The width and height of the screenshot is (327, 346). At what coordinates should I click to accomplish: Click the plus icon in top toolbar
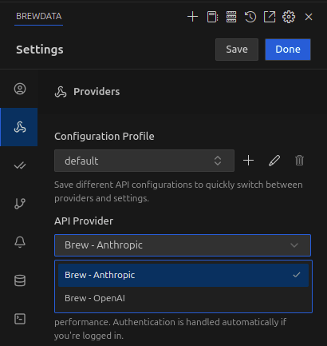click(192, 17)
